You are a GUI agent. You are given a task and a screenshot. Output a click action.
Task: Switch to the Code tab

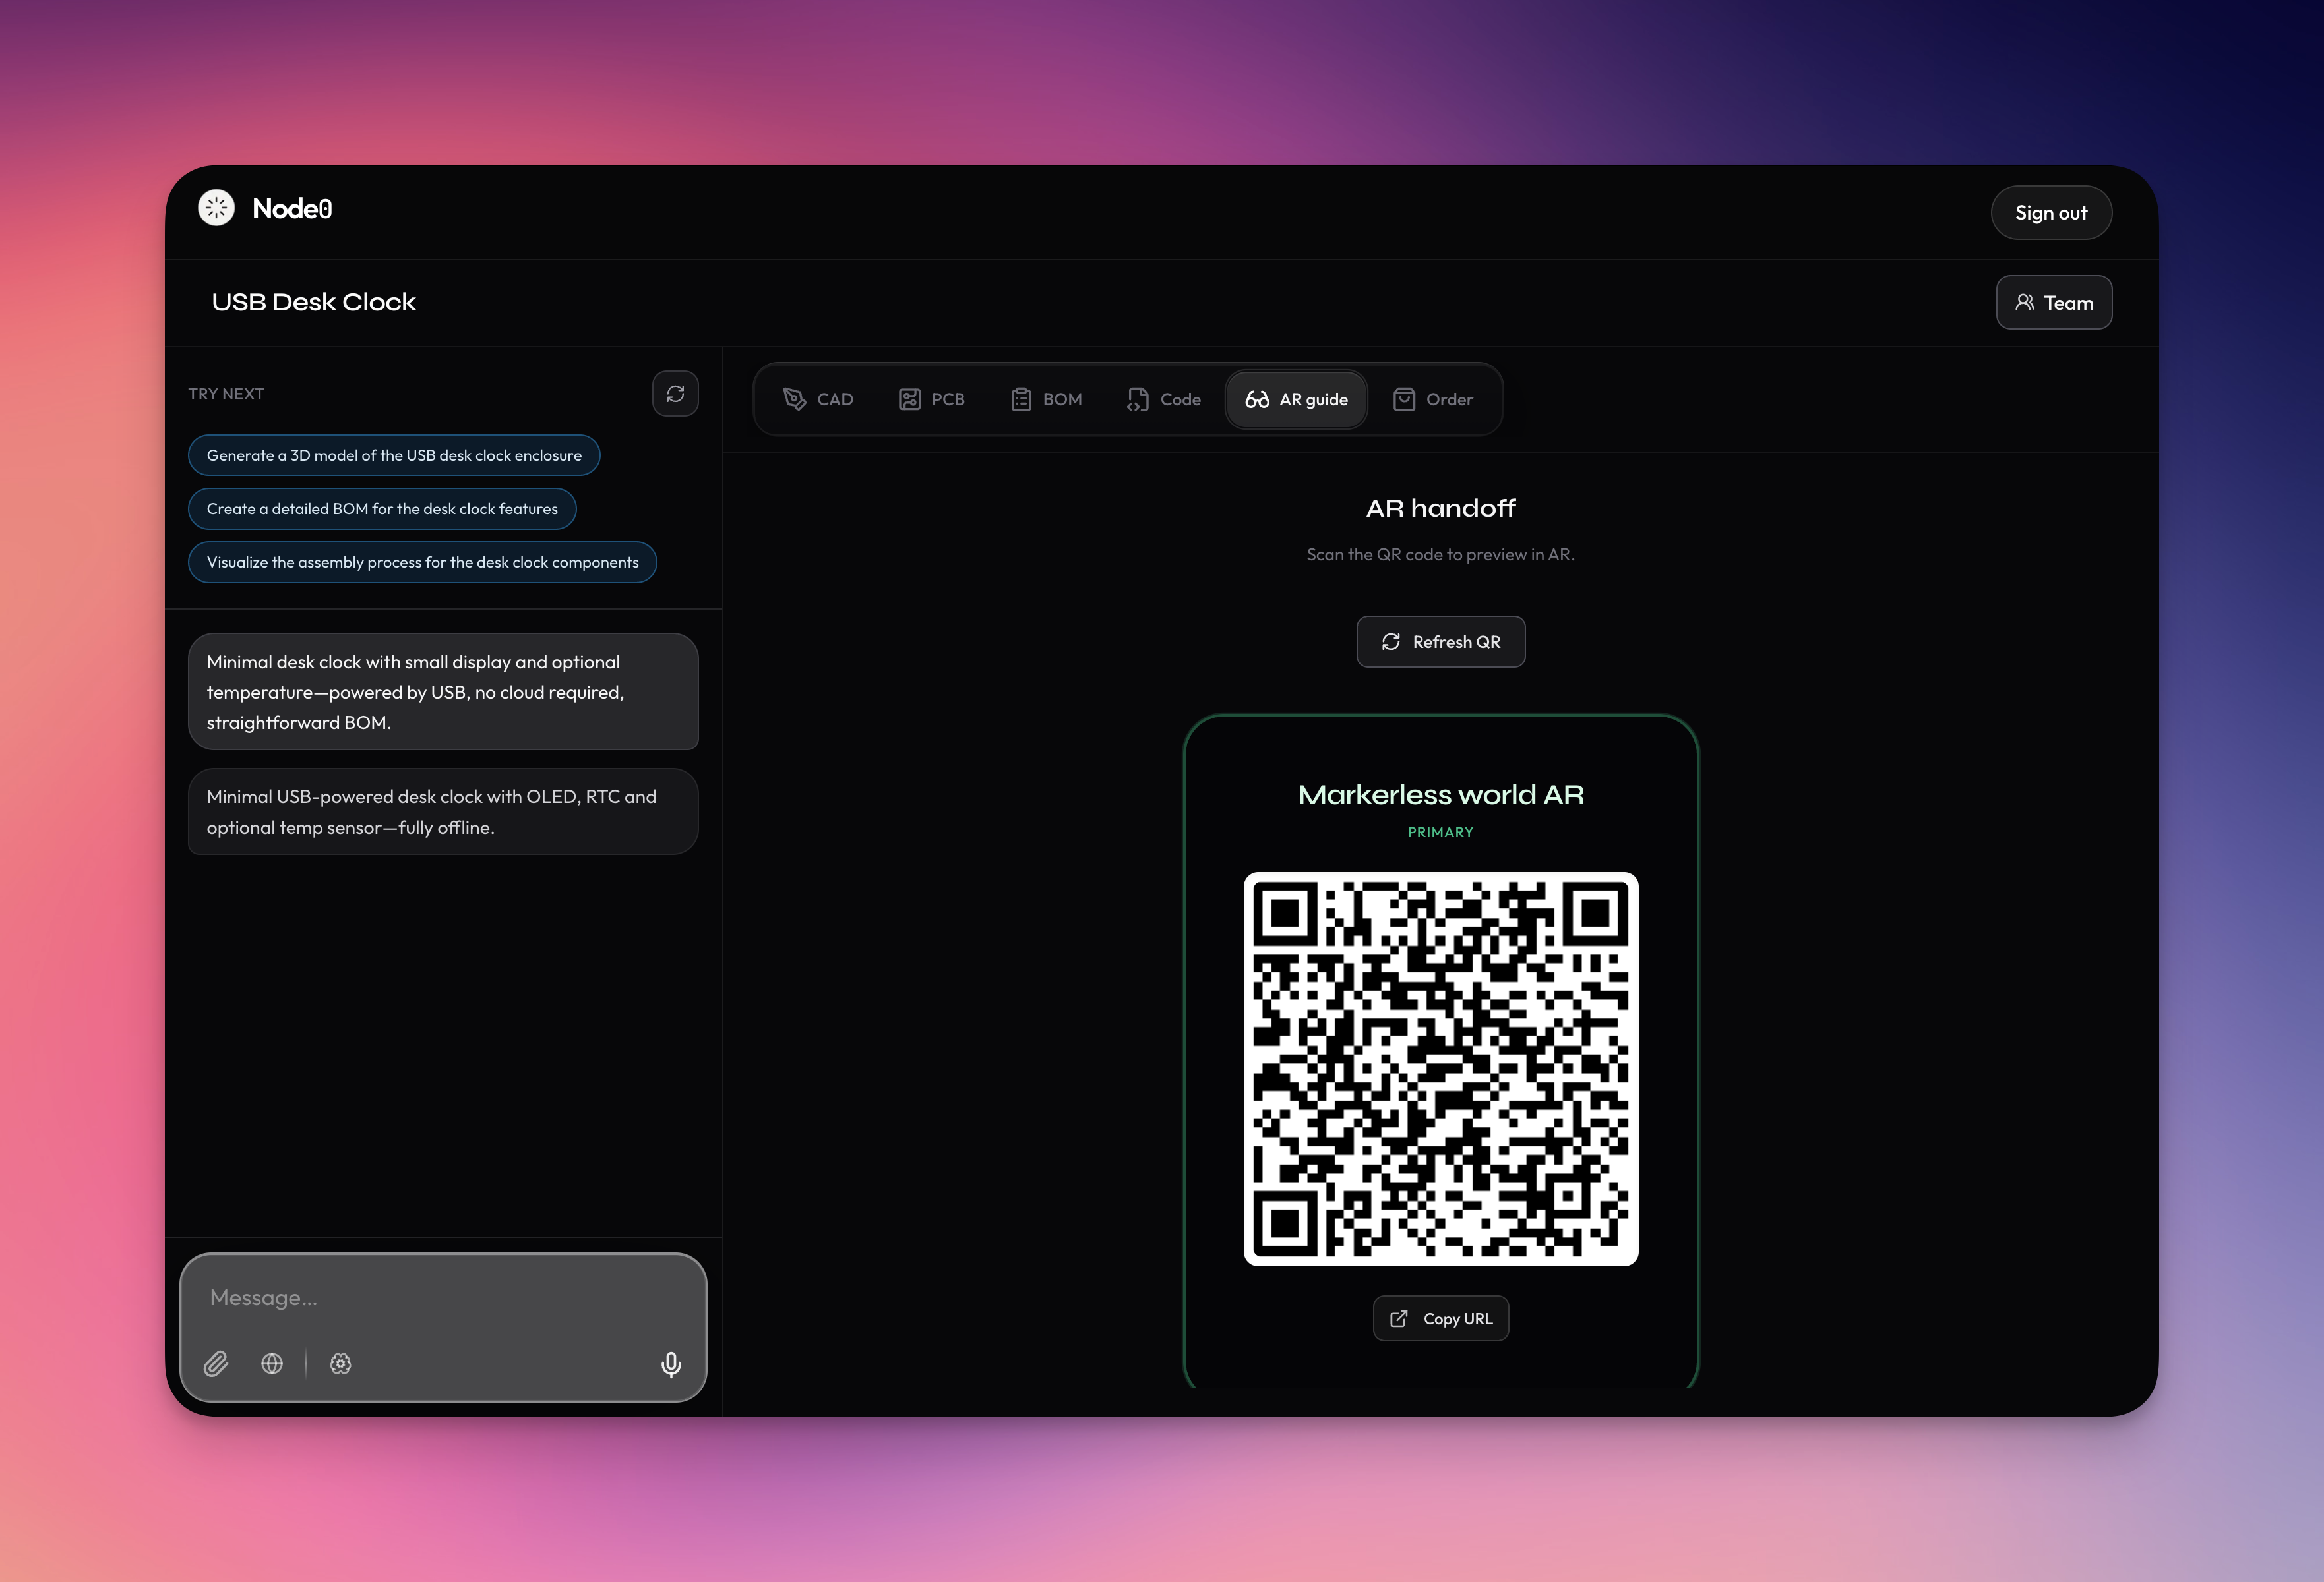[1163, 399]
